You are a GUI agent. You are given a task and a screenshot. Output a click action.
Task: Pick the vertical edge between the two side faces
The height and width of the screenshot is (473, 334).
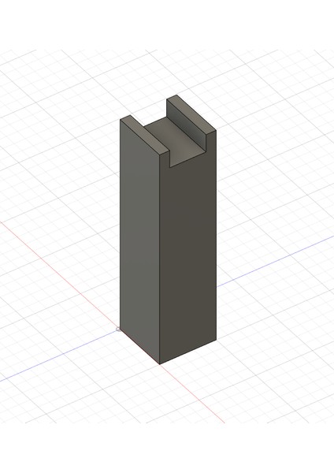coord(159,261)
